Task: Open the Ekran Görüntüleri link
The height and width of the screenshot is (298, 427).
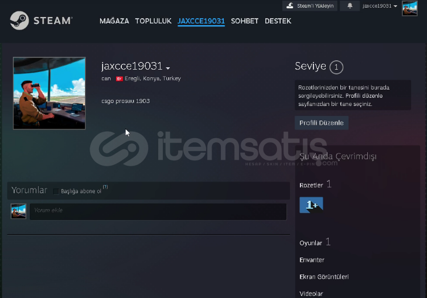Action: [x=324, y=277]
